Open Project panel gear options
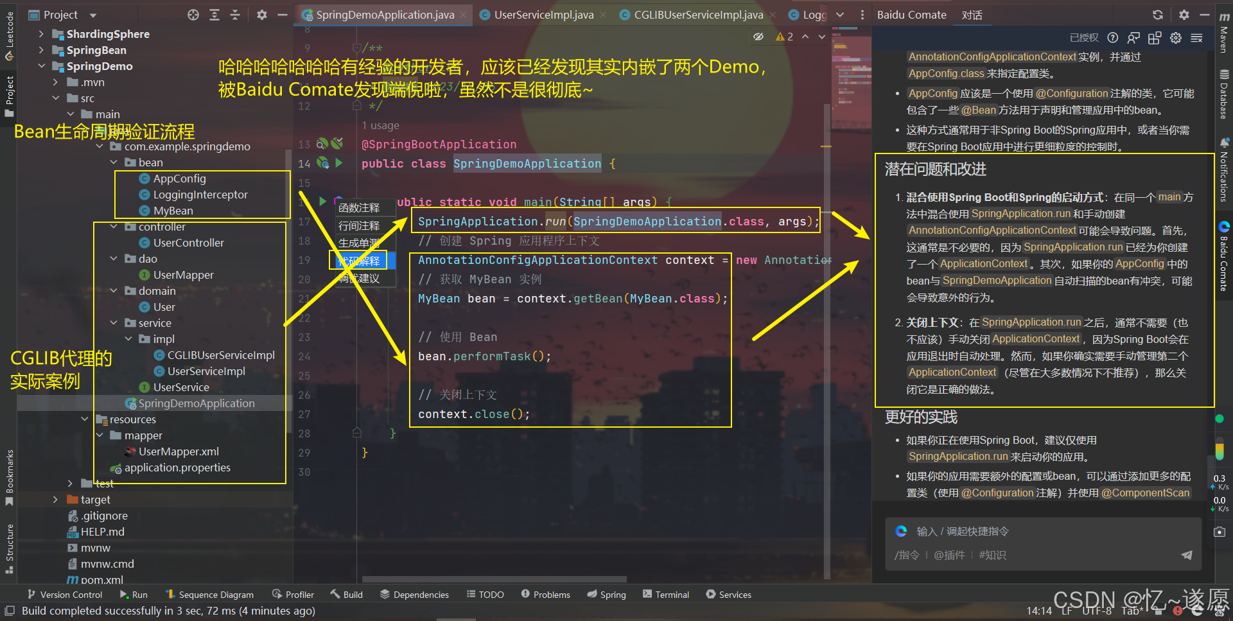Viewport: 1233px width, 621px height. point(262,15)
